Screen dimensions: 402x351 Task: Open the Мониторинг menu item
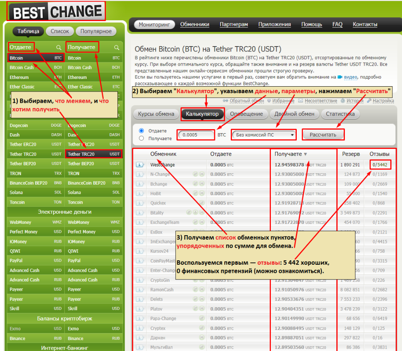[x=154, y=24]
